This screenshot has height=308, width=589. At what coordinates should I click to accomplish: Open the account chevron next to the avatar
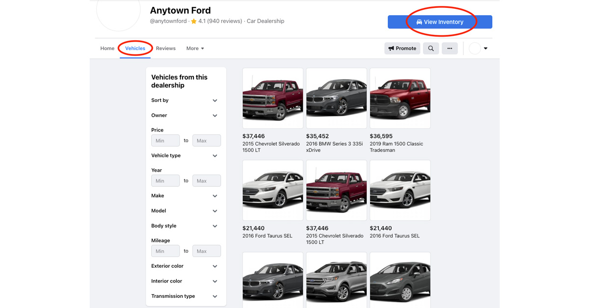[x=485, y=48]
